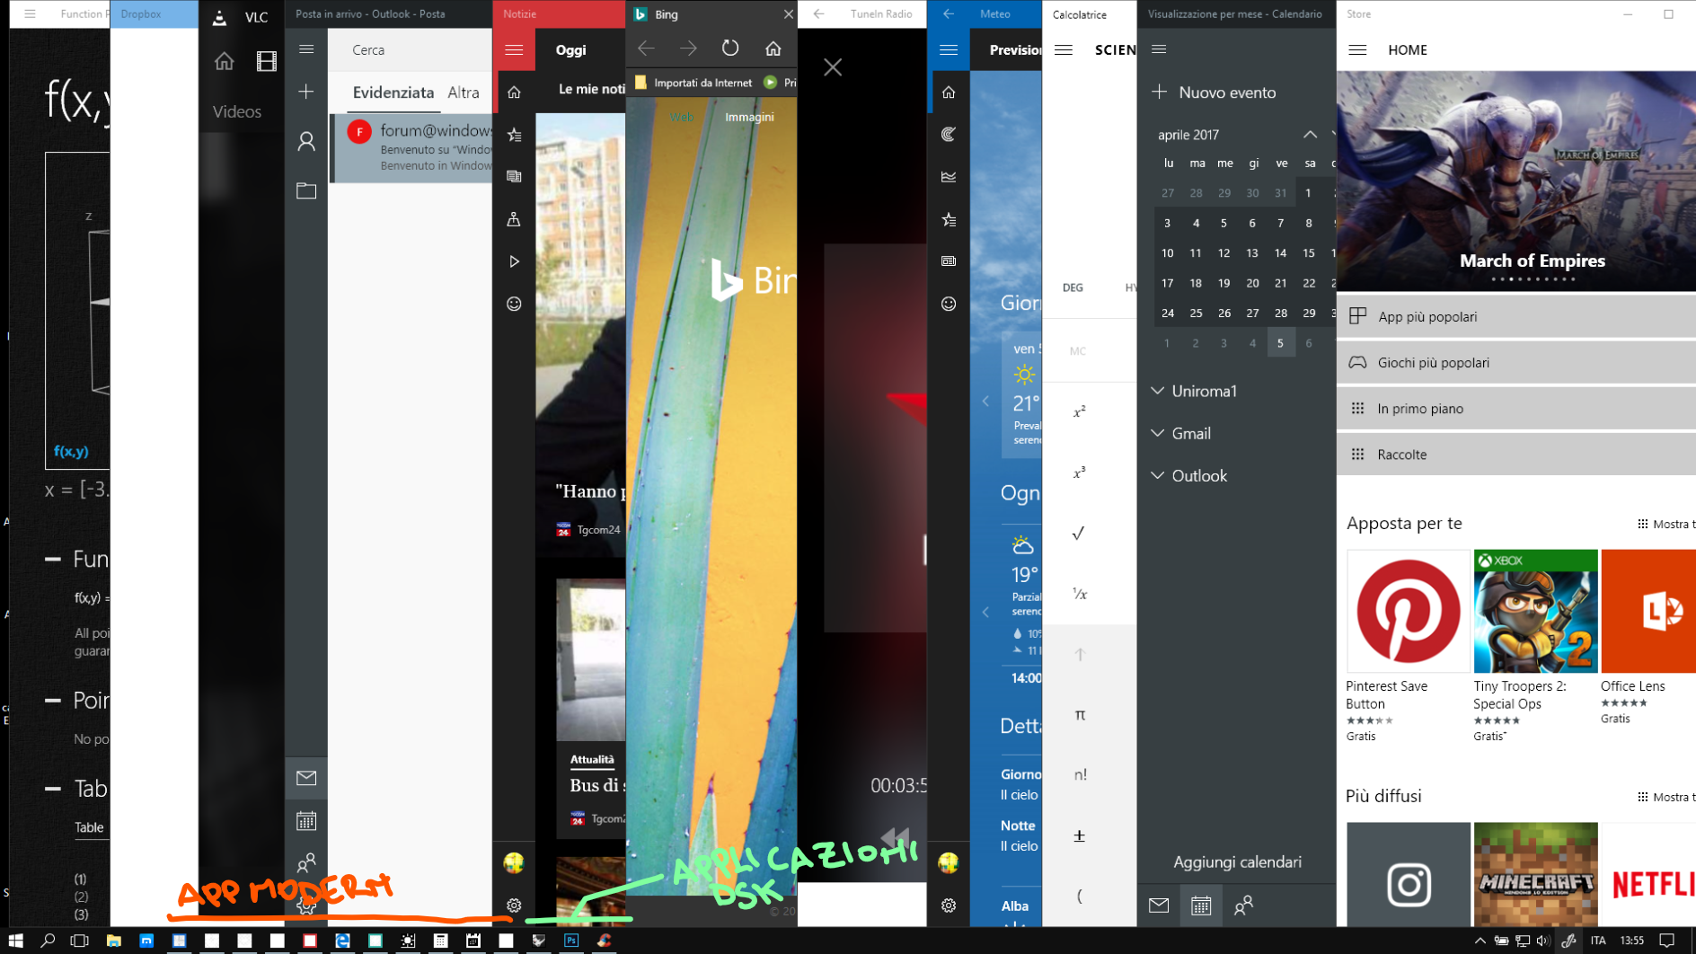Close the TuneIn player overlay X

tap(833, 67)
